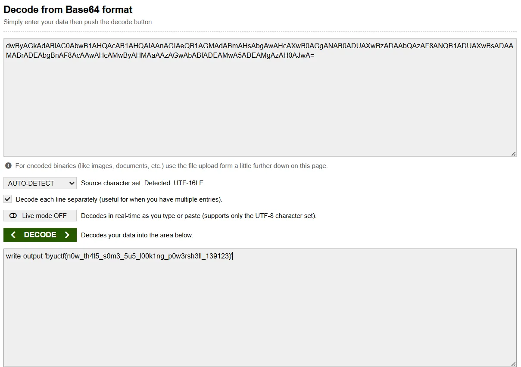This screenshot has height=367, width=521.
Task: Click the "Simply enter your data" instruction text
Action: pos(78,22)
